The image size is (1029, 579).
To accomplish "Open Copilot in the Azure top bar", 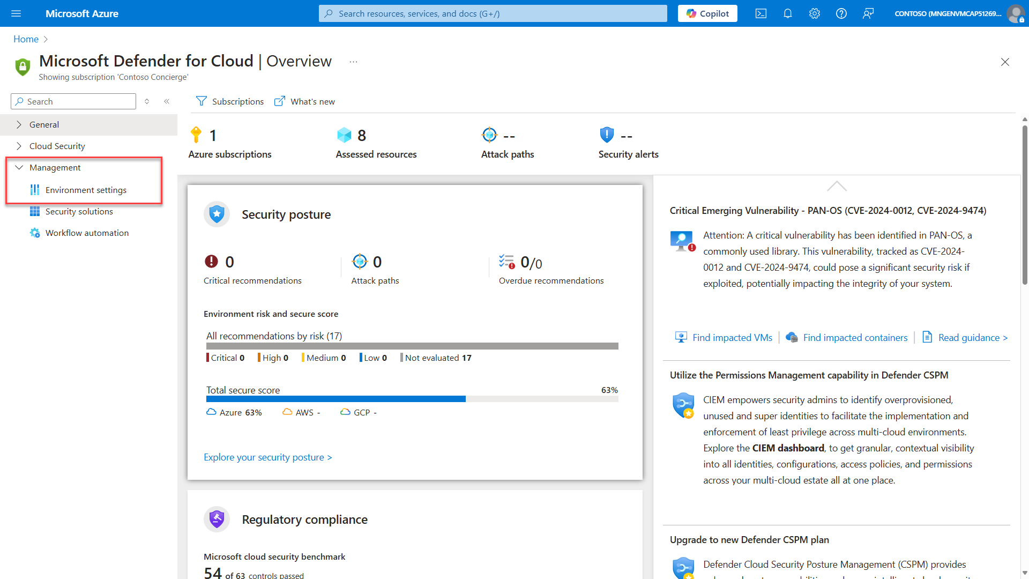I will tap(707, 13).
